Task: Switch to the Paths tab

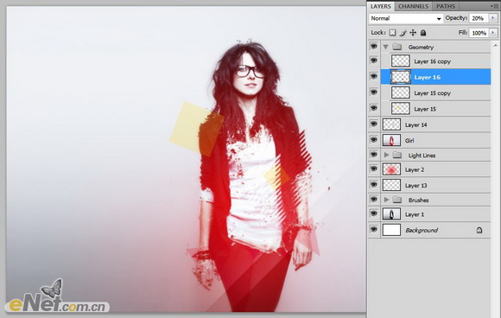Action: click(x=446, y=6)
